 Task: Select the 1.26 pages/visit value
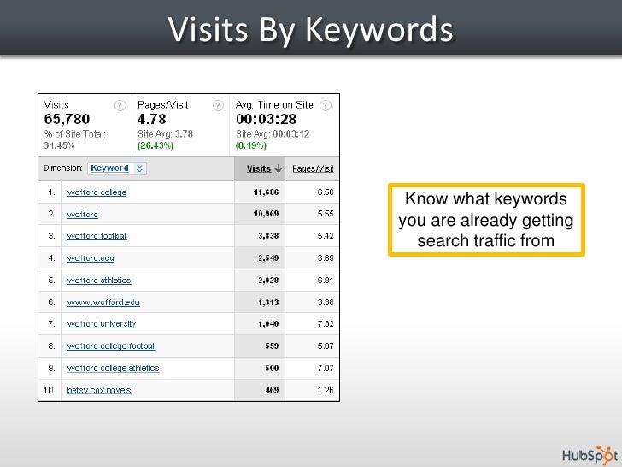click(x=326, y=390)
